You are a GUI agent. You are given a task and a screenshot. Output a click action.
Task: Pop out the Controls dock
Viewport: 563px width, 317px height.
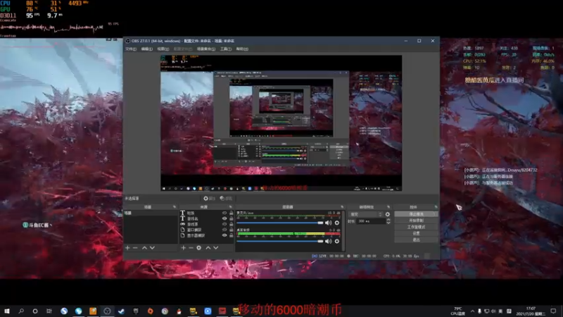(436, 207)
